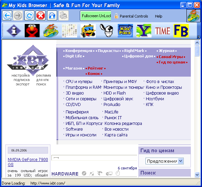This screenshot has width=202, height=187.
Task: Click the input field above HARDWARE
Action: pyautogui.click(x=94, y=158)
